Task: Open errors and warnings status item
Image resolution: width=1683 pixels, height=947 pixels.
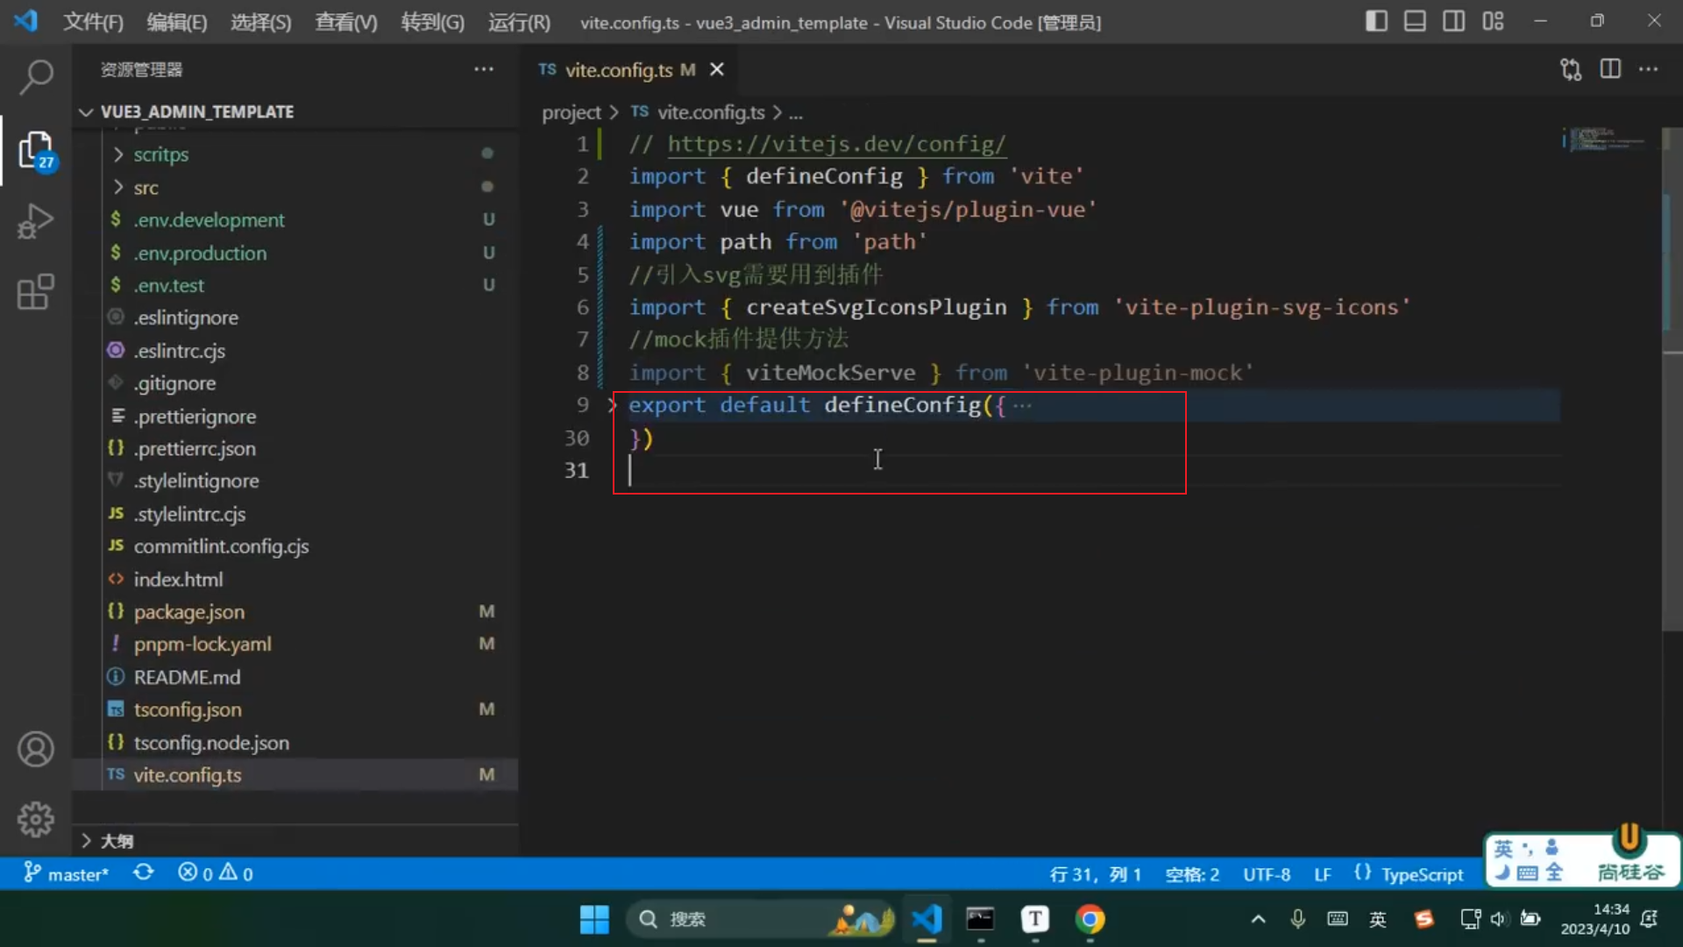Action: pyautogui.click(x=216, y=874)
